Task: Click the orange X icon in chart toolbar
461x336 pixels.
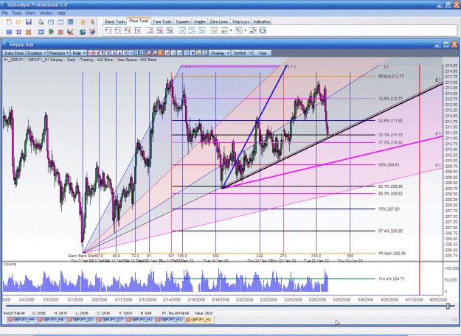Action: [161, 53]
